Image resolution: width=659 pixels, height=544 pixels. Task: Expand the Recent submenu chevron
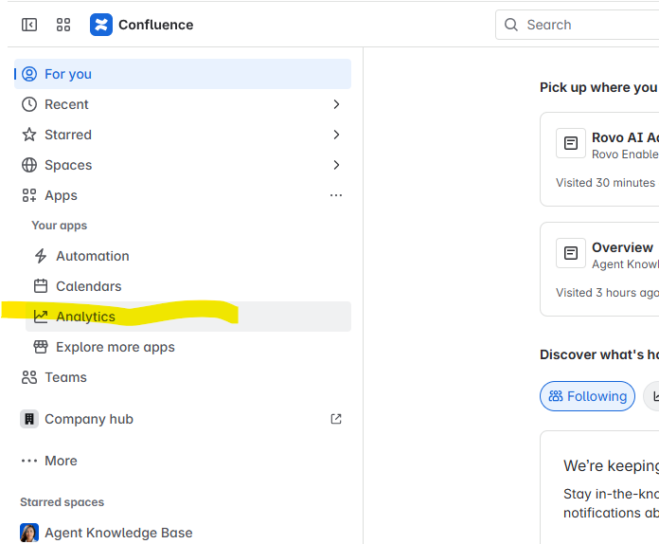click(336, 104)
